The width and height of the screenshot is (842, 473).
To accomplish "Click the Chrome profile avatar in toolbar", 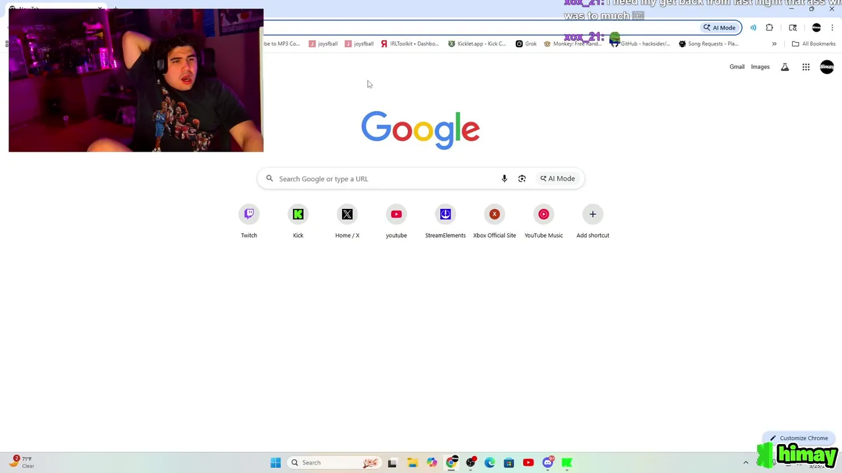I will (x=816, y=28).
